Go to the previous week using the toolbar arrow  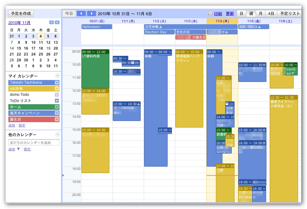[x=81, y=14]
